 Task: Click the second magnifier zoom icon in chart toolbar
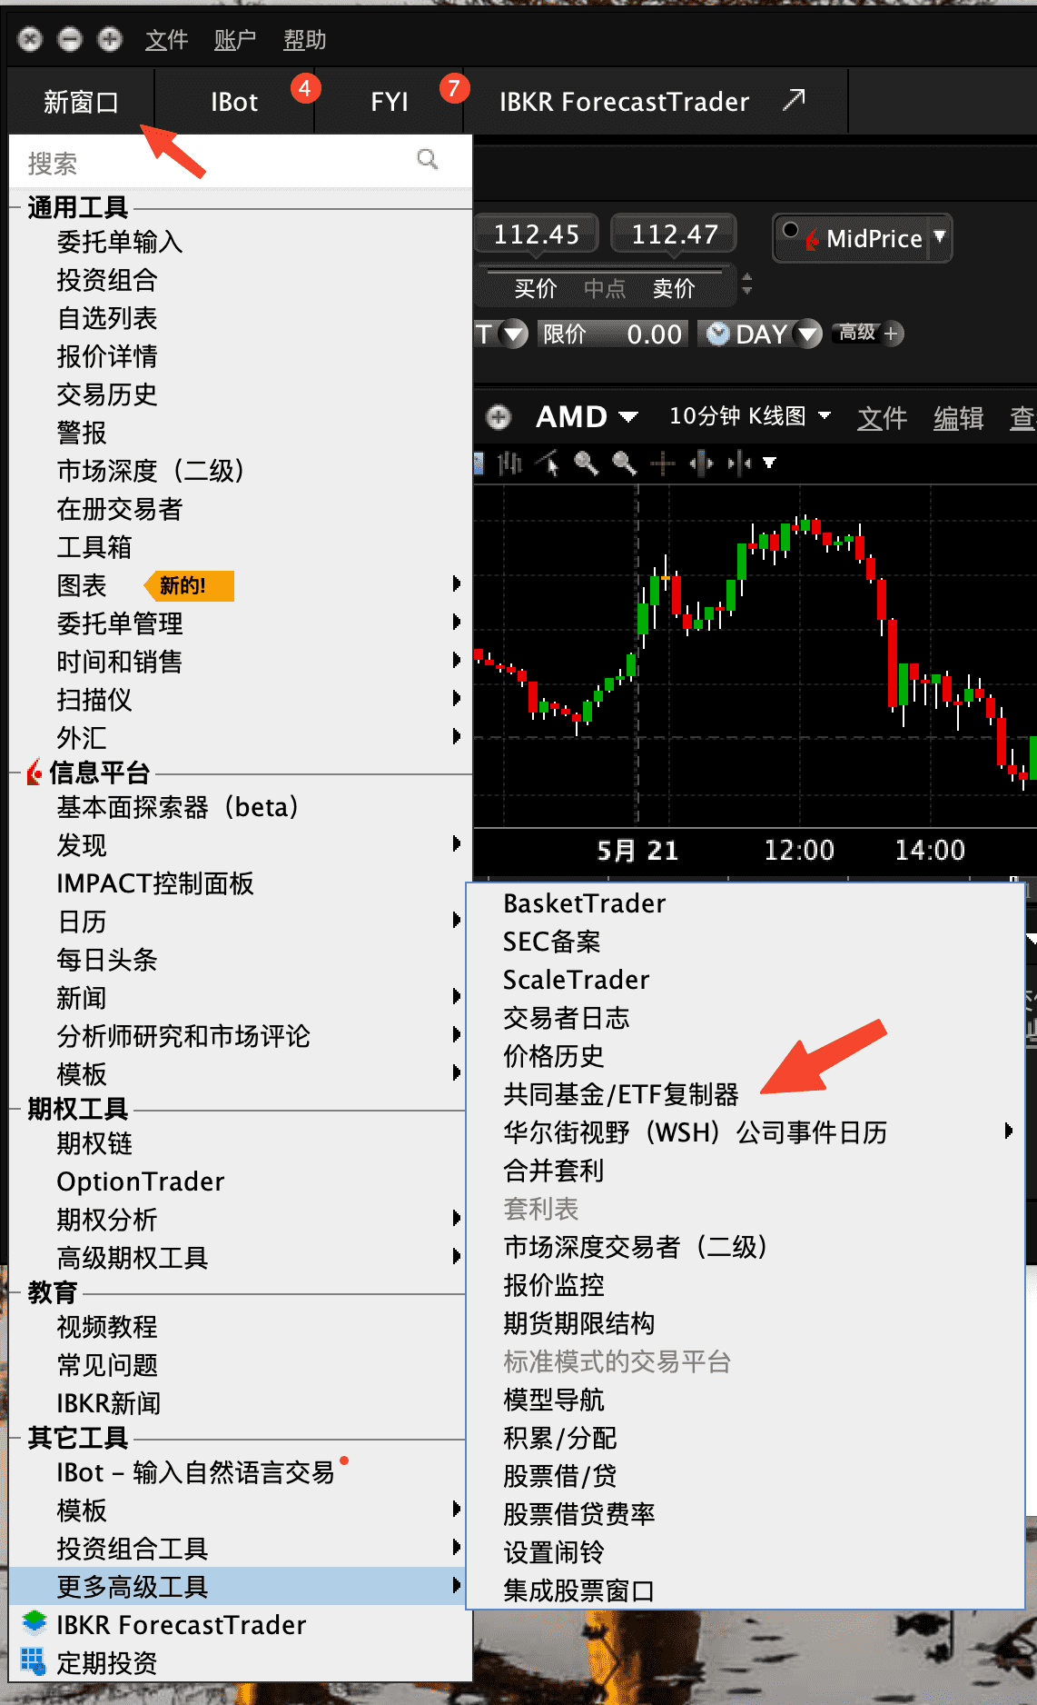tap(624, 464)
